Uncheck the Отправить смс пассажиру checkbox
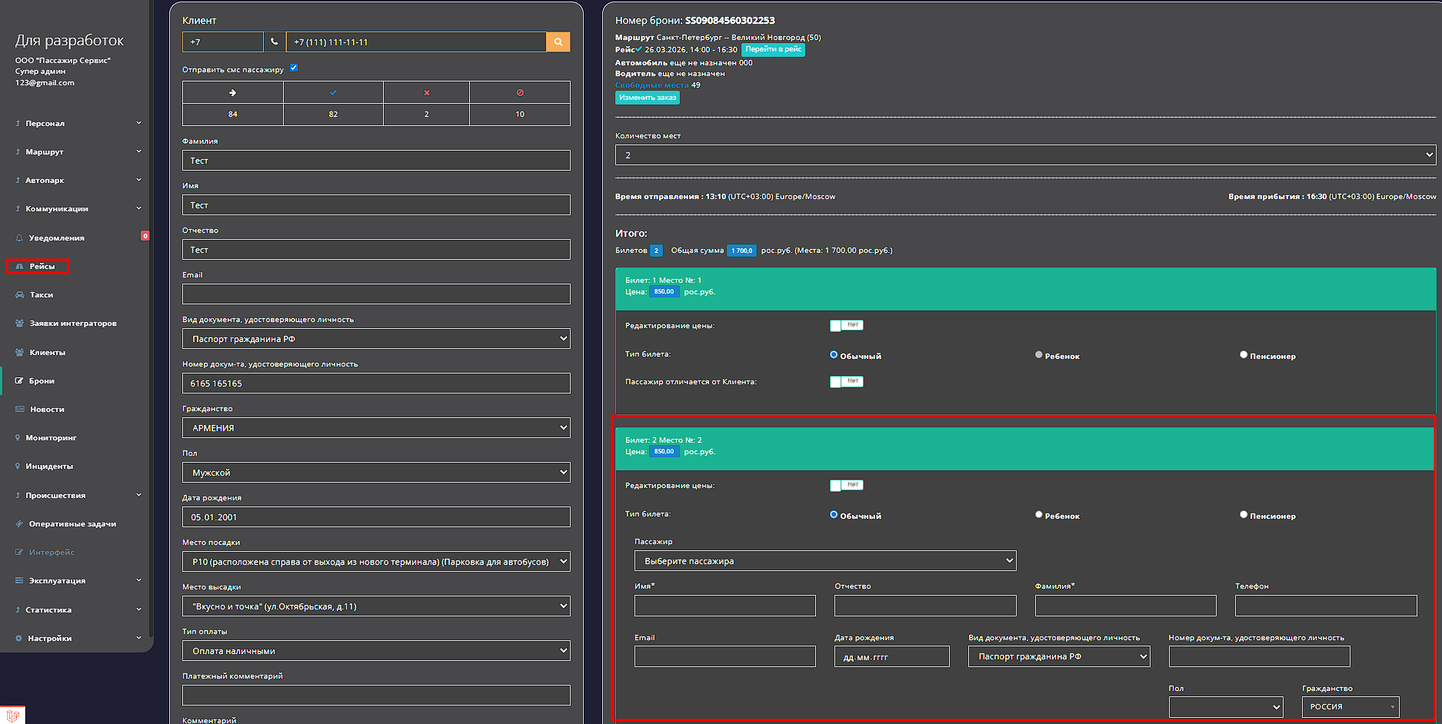 294,68
